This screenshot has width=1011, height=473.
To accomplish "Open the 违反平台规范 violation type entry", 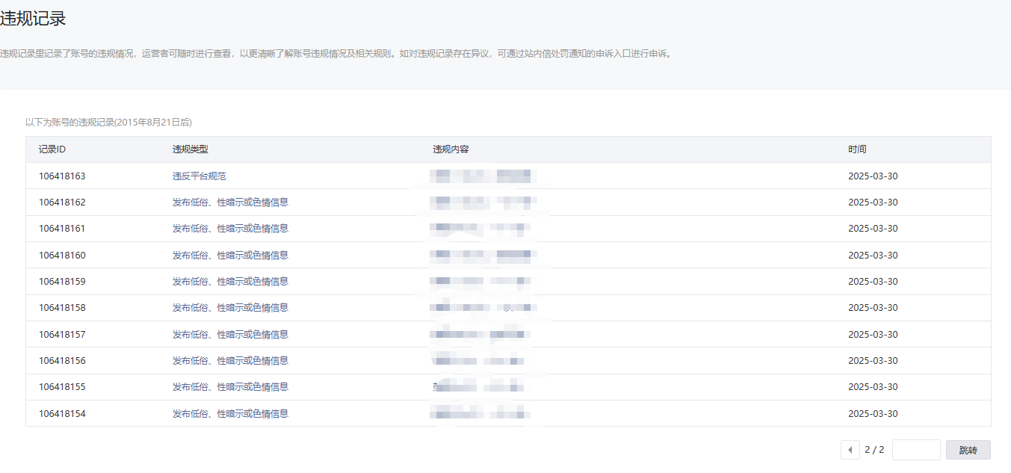I will [x=199, y=176].
